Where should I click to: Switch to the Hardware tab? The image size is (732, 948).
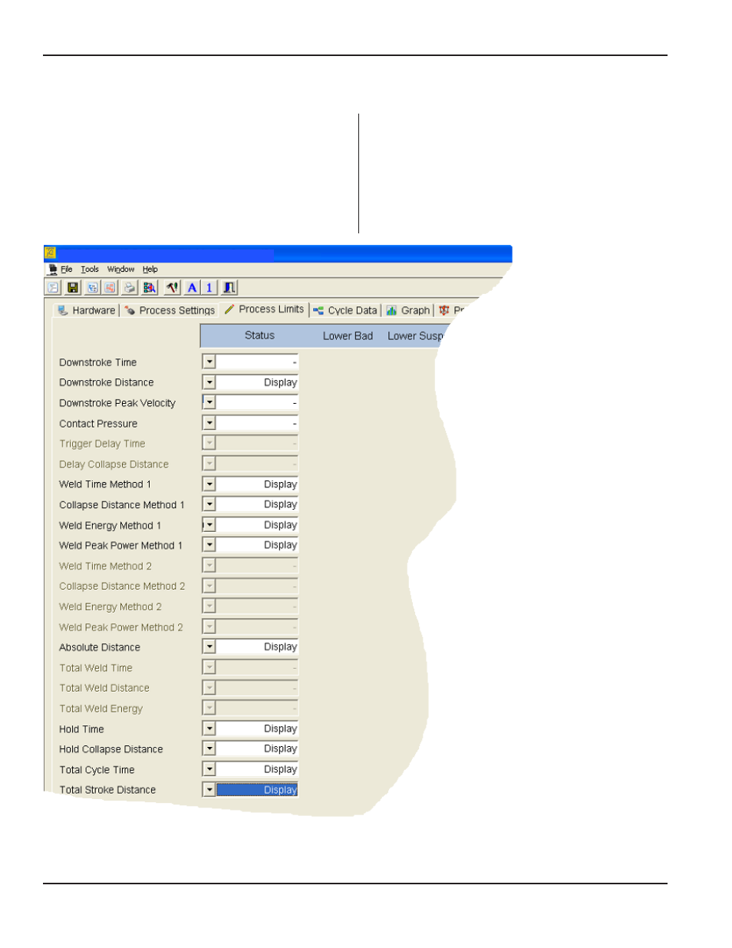point(86,311)
